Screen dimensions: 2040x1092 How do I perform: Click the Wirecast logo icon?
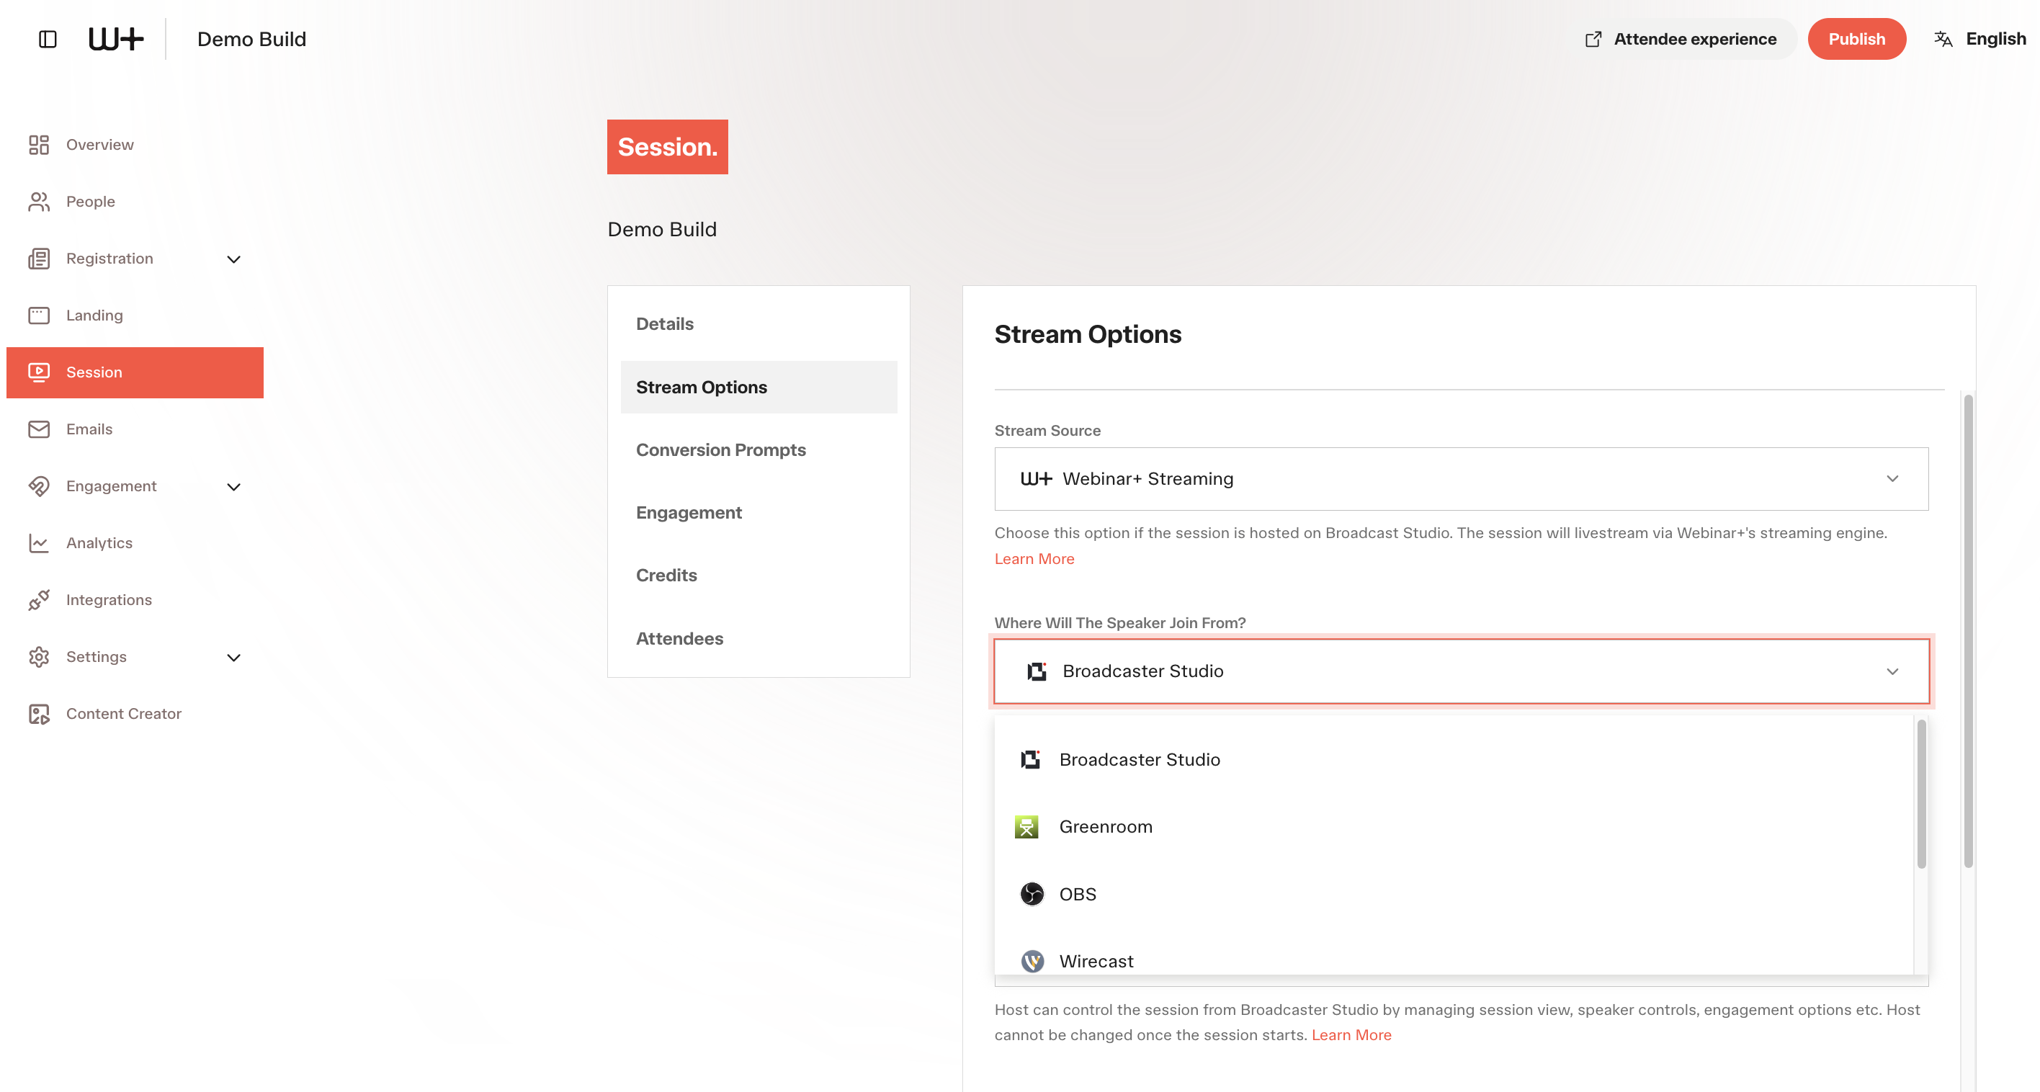(x=1032, y=962)
